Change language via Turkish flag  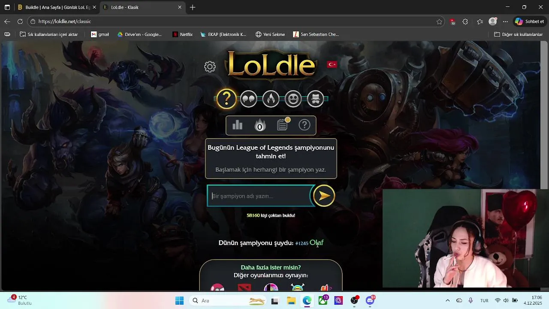click(332, 64)
